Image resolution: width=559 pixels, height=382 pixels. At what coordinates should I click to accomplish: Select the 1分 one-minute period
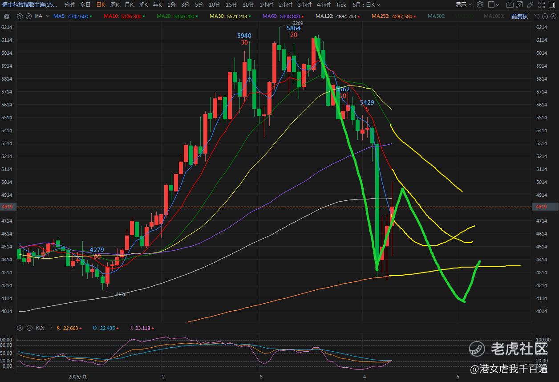171,5
